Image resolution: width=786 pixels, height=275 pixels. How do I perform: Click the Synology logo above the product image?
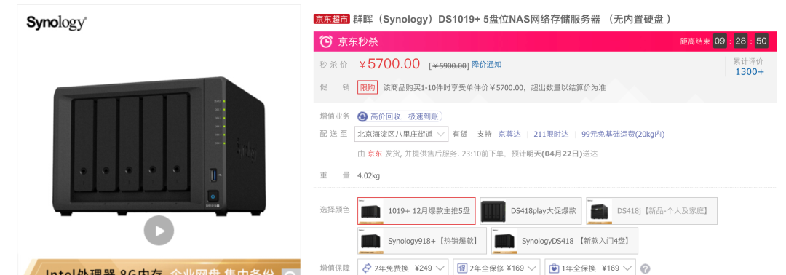tap(57, 23)
